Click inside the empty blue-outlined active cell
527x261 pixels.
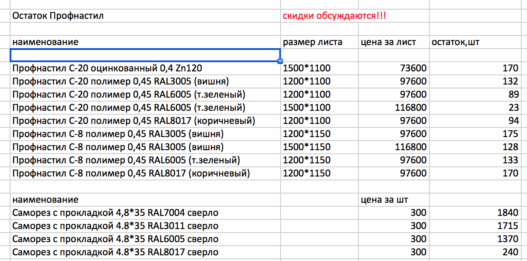click(x=144, y=55)
